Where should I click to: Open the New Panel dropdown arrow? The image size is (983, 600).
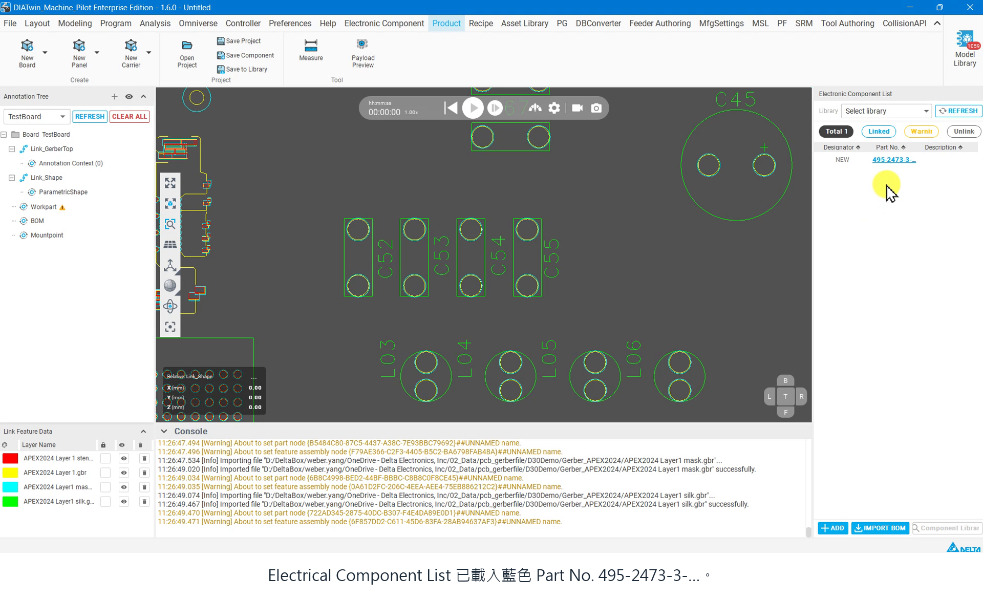click(97, 53)
